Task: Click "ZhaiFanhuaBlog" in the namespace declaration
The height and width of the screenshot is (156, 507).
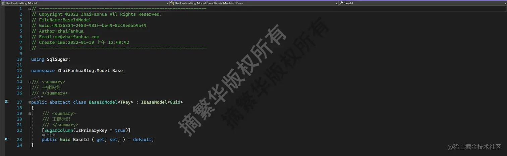Action: pyautogui.click(x=76, y=71)
